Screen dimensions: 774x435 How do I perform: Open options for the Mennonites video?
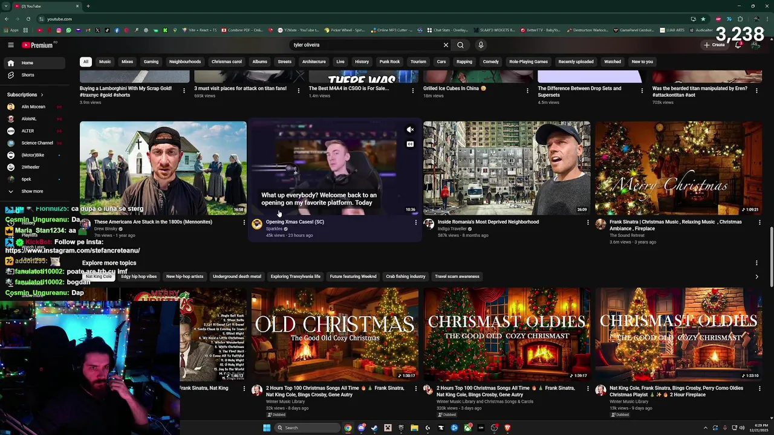(x=244, y=222)
